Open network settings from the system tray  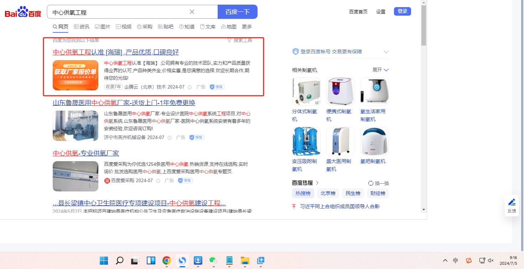click(482, 260)
